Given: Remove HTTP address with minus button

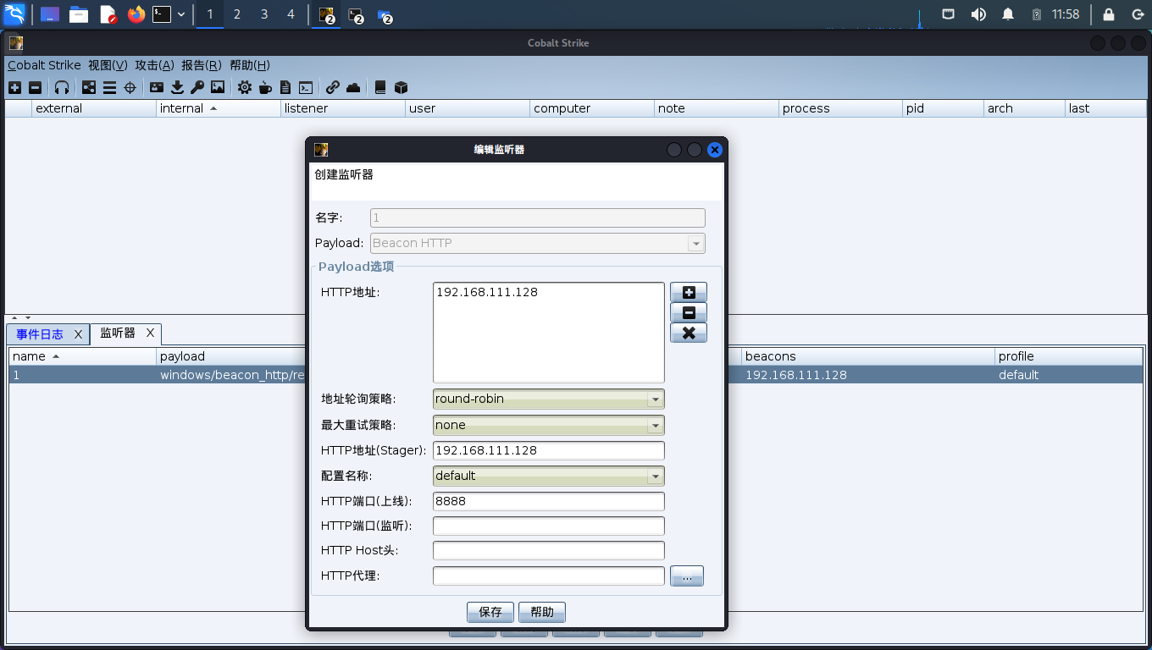Looking at the screenshot, I should pyautogui.click(x=689, y=312).
